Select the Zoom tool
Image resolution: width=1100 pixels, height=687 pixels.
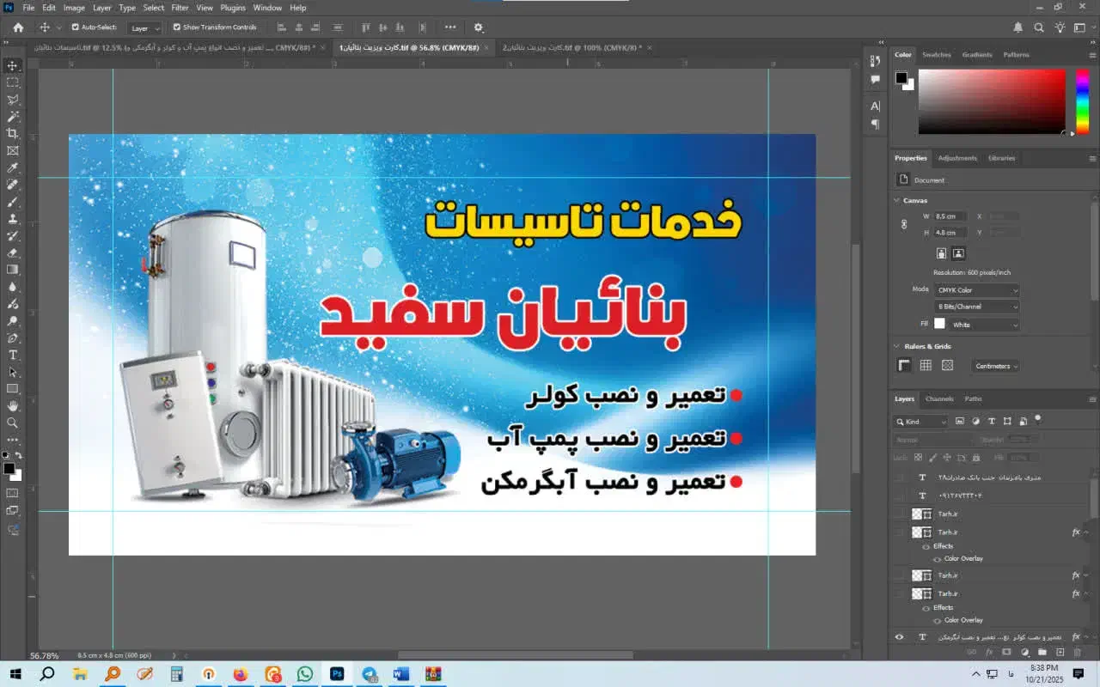click(x=12, y=423)
